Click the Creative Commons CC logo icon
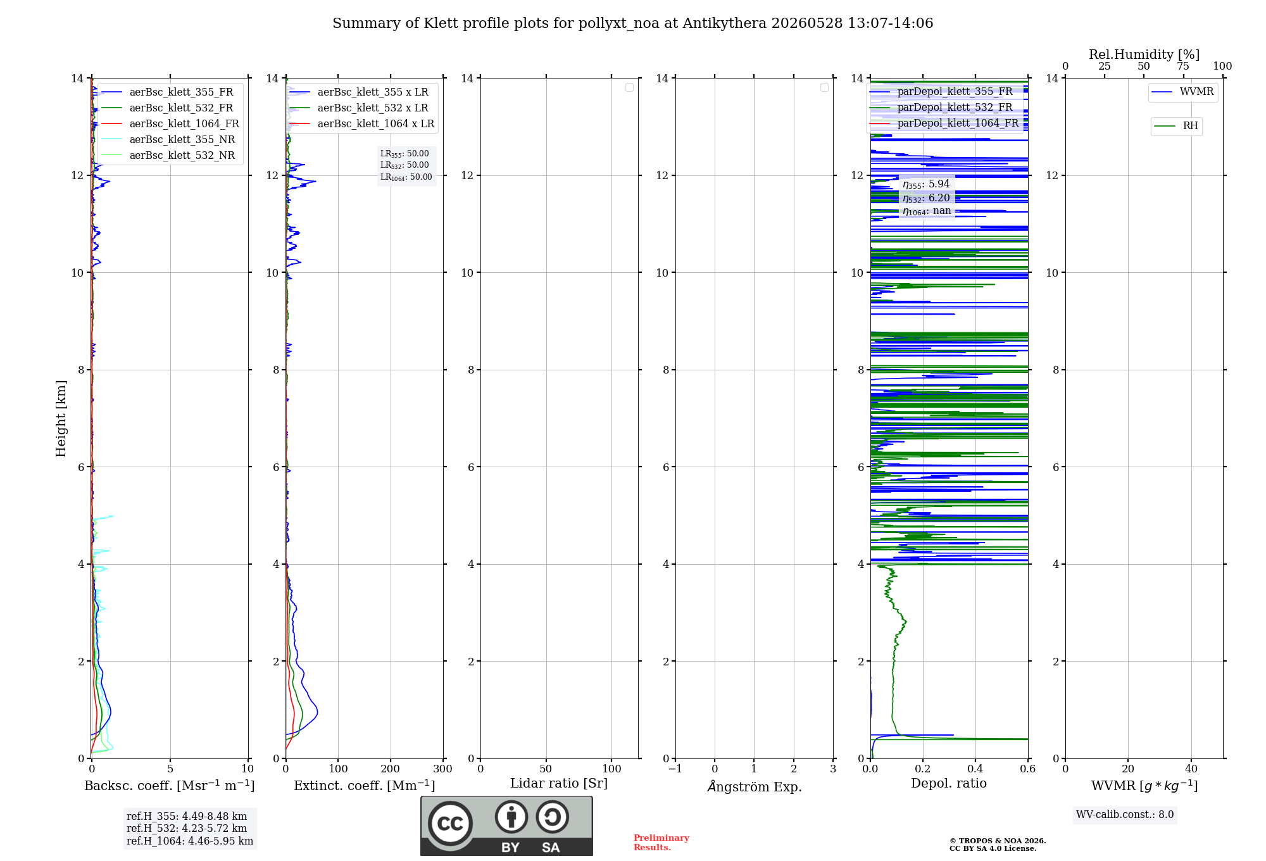Image resolution: width=1266 pixels, height=861 pixels. coord(450,824)
